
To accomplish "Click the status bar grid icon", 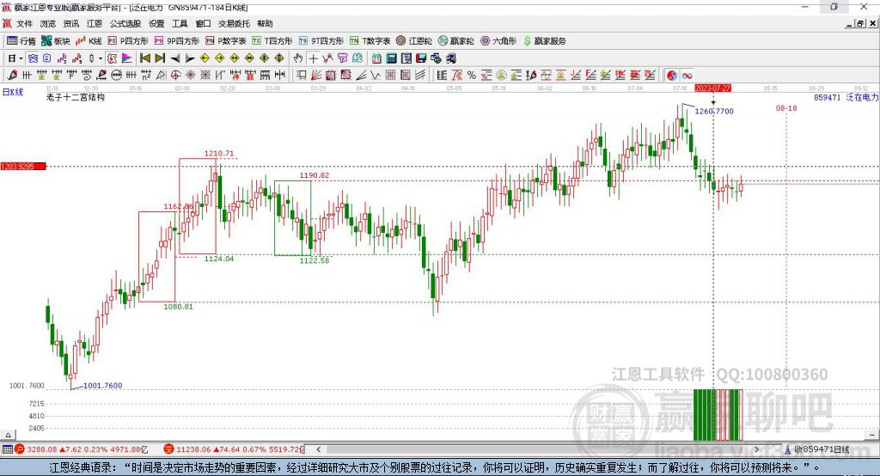I will click(7, 449).
